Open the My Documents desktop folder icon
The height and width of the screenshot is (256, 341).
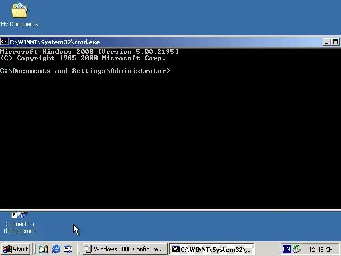(19, 10)
